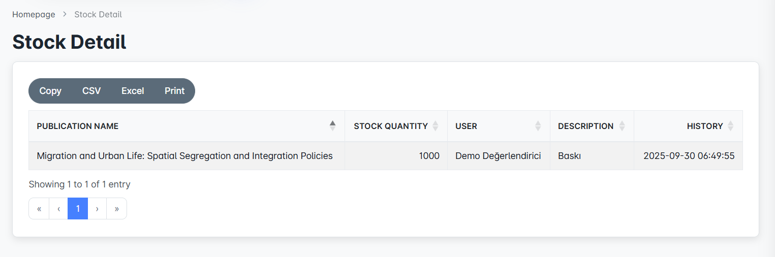Select the Migration and Urban Life publication row
The width and height of the screenshot is (775, 257).
pyautogui.click(x=184, y=156)
